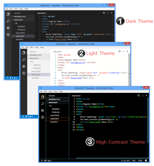Click errors and warnings count in high contrast status bar
The height and width of the screenshot is (166, 154).
point(48,161)
